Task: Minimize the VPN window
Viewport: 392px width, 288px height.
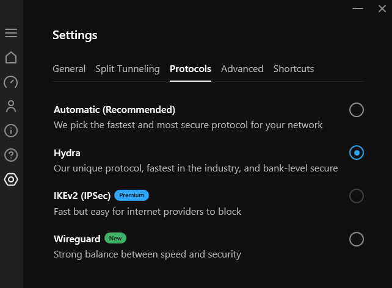Action: [x=358, y=9]
